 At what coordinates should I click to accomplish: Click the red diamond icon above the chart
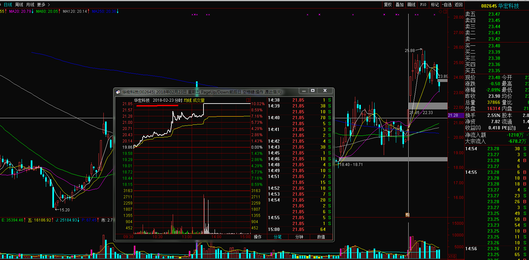(x=440, y=11)
